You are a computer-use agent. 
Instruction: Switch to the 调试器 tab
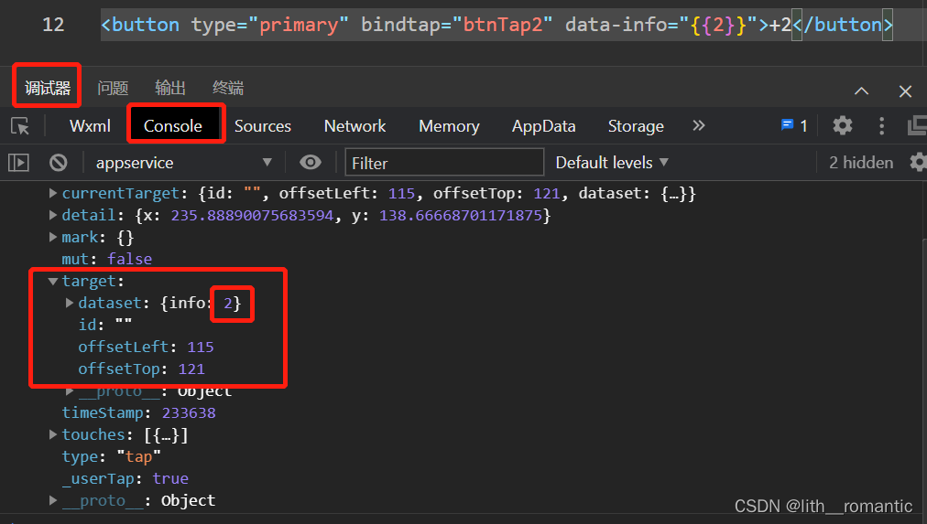pos(48,88)
